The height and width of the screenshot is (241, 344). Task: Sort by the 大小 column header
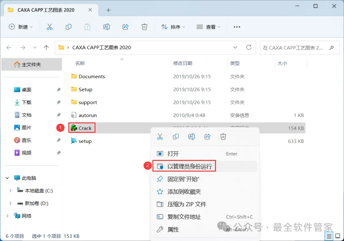click(x=282, y=63)
